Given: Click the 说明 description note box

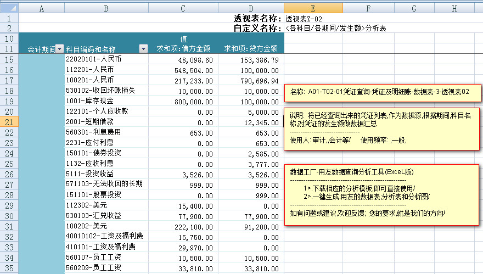Looking at the screenshot, I should (x=382, y=129).
